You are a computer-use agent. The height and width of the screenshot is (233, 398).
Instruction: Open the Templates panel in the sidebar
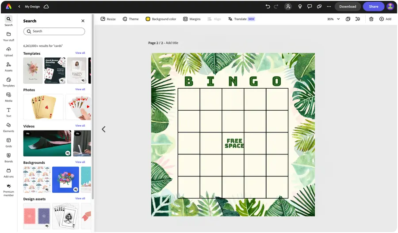coord(9,82)
